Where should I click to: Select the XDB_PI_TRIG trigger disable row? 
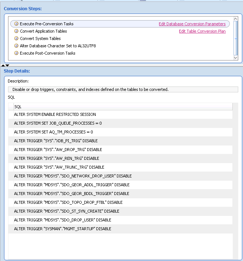tap(120, 141)
